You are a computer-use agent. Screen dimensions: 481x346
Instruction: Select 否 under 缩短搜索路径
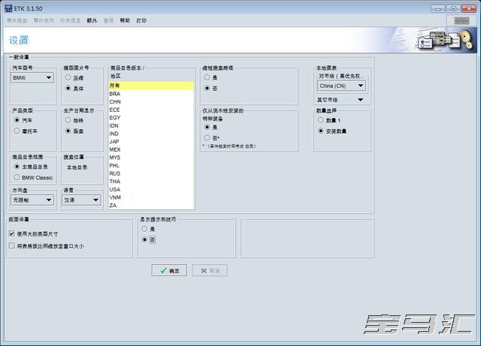(x=207, y=88)
